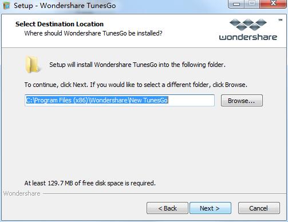Click inside the destination path field
This screenshot has height=222, width=288.
tap(120, 100)
